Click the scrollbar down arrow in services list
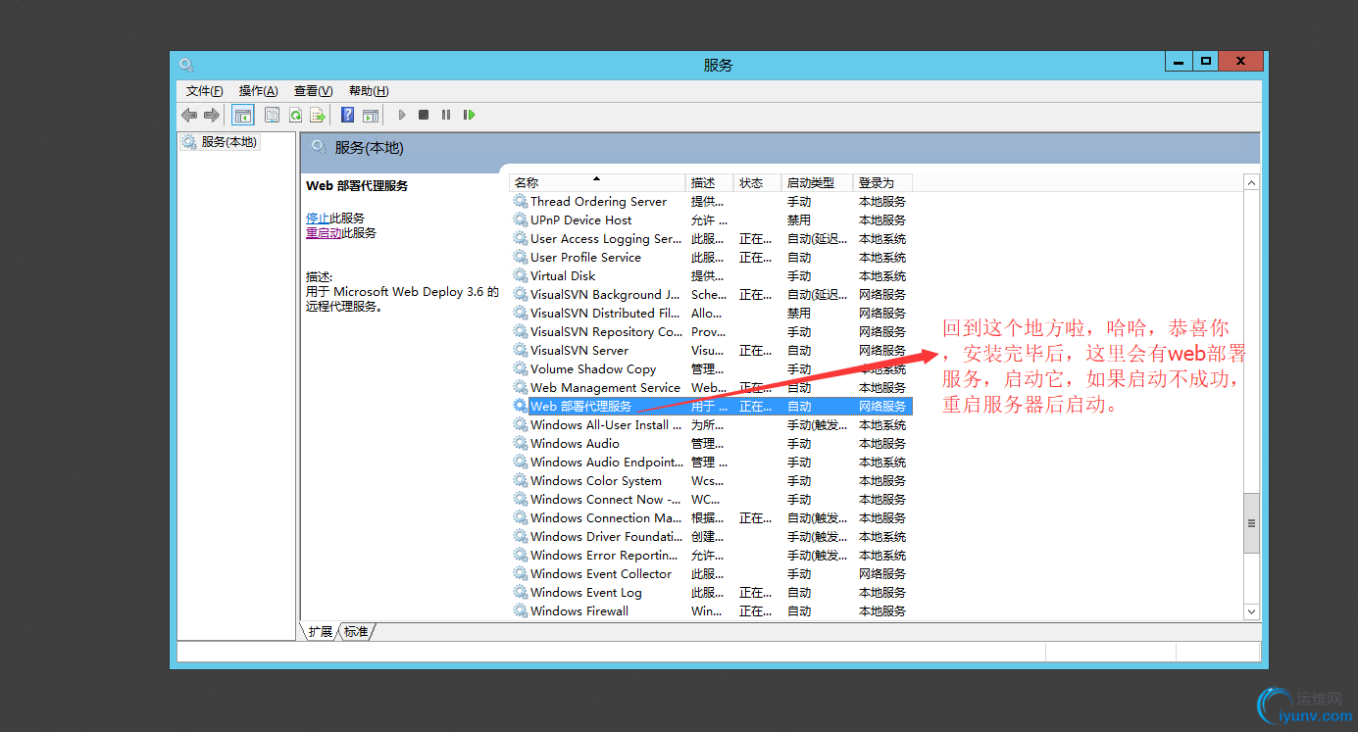Image resolution: width=1358 pixels, height=732 pixels. [1251, 610]
